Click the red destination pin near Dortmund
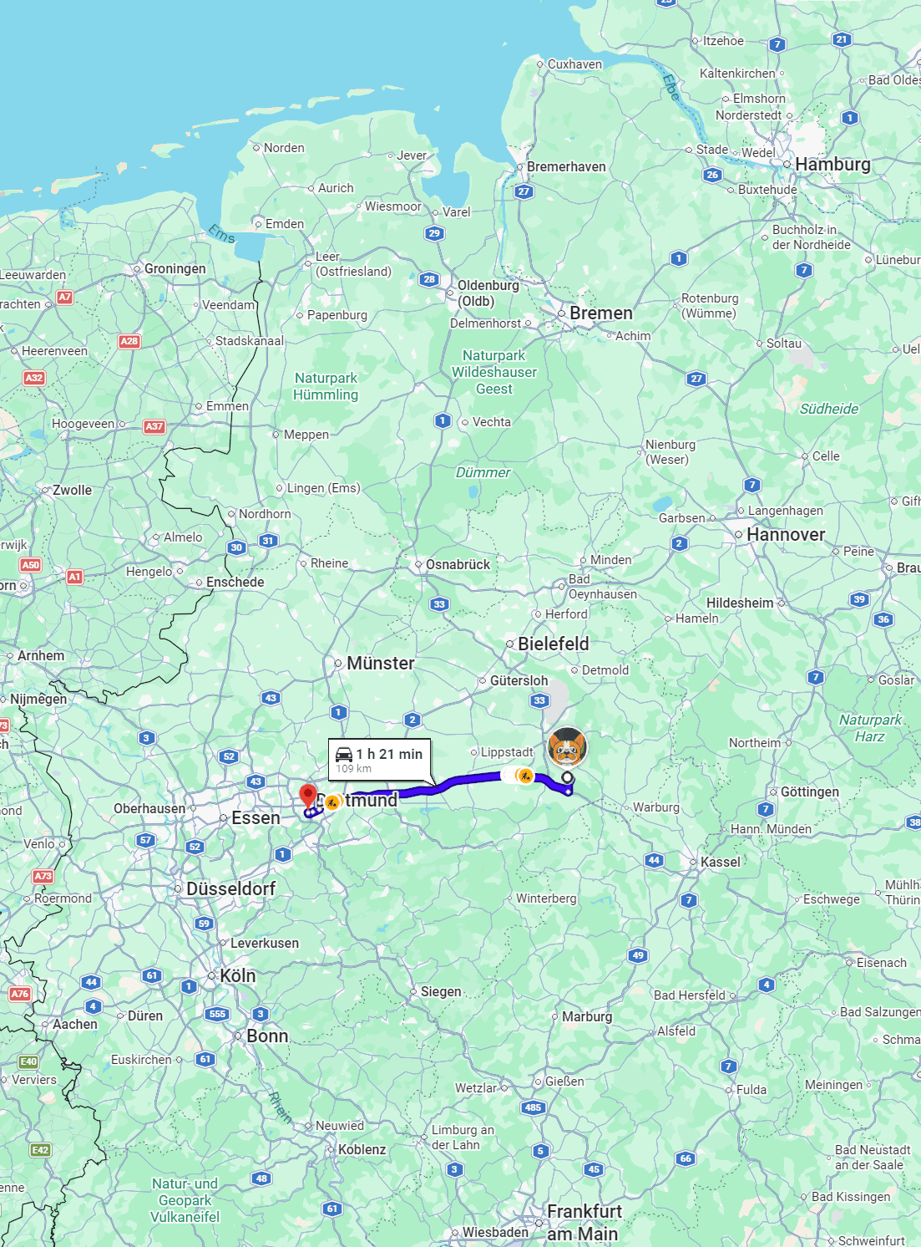Screen dimensions: 921x1247 click(307, 795)
